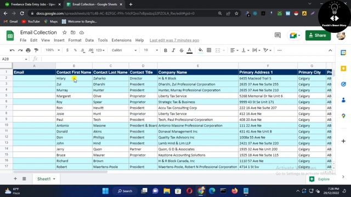Decrease decimal places icon

83,50
